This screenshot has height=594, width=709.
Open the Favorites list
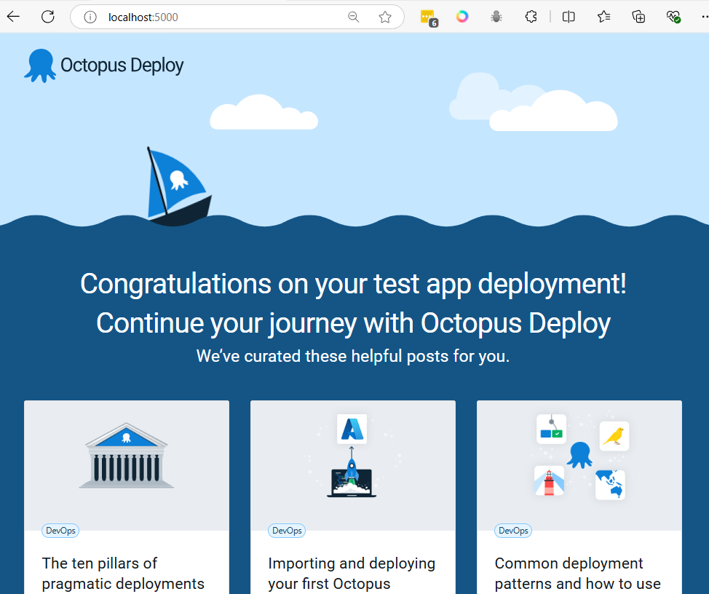[x=603, y=17]
